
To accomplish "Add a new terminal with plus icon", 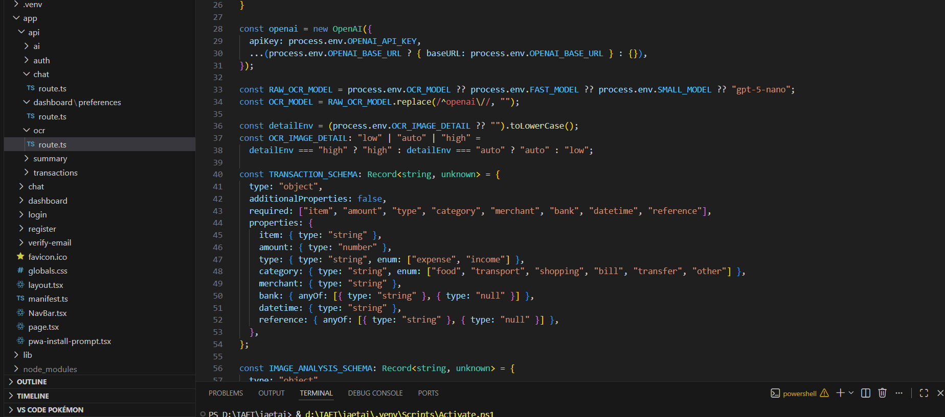I will (x=840, y=393).
